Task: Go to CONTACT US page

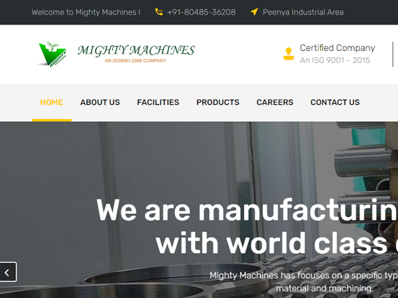Action: coord(335,103)
